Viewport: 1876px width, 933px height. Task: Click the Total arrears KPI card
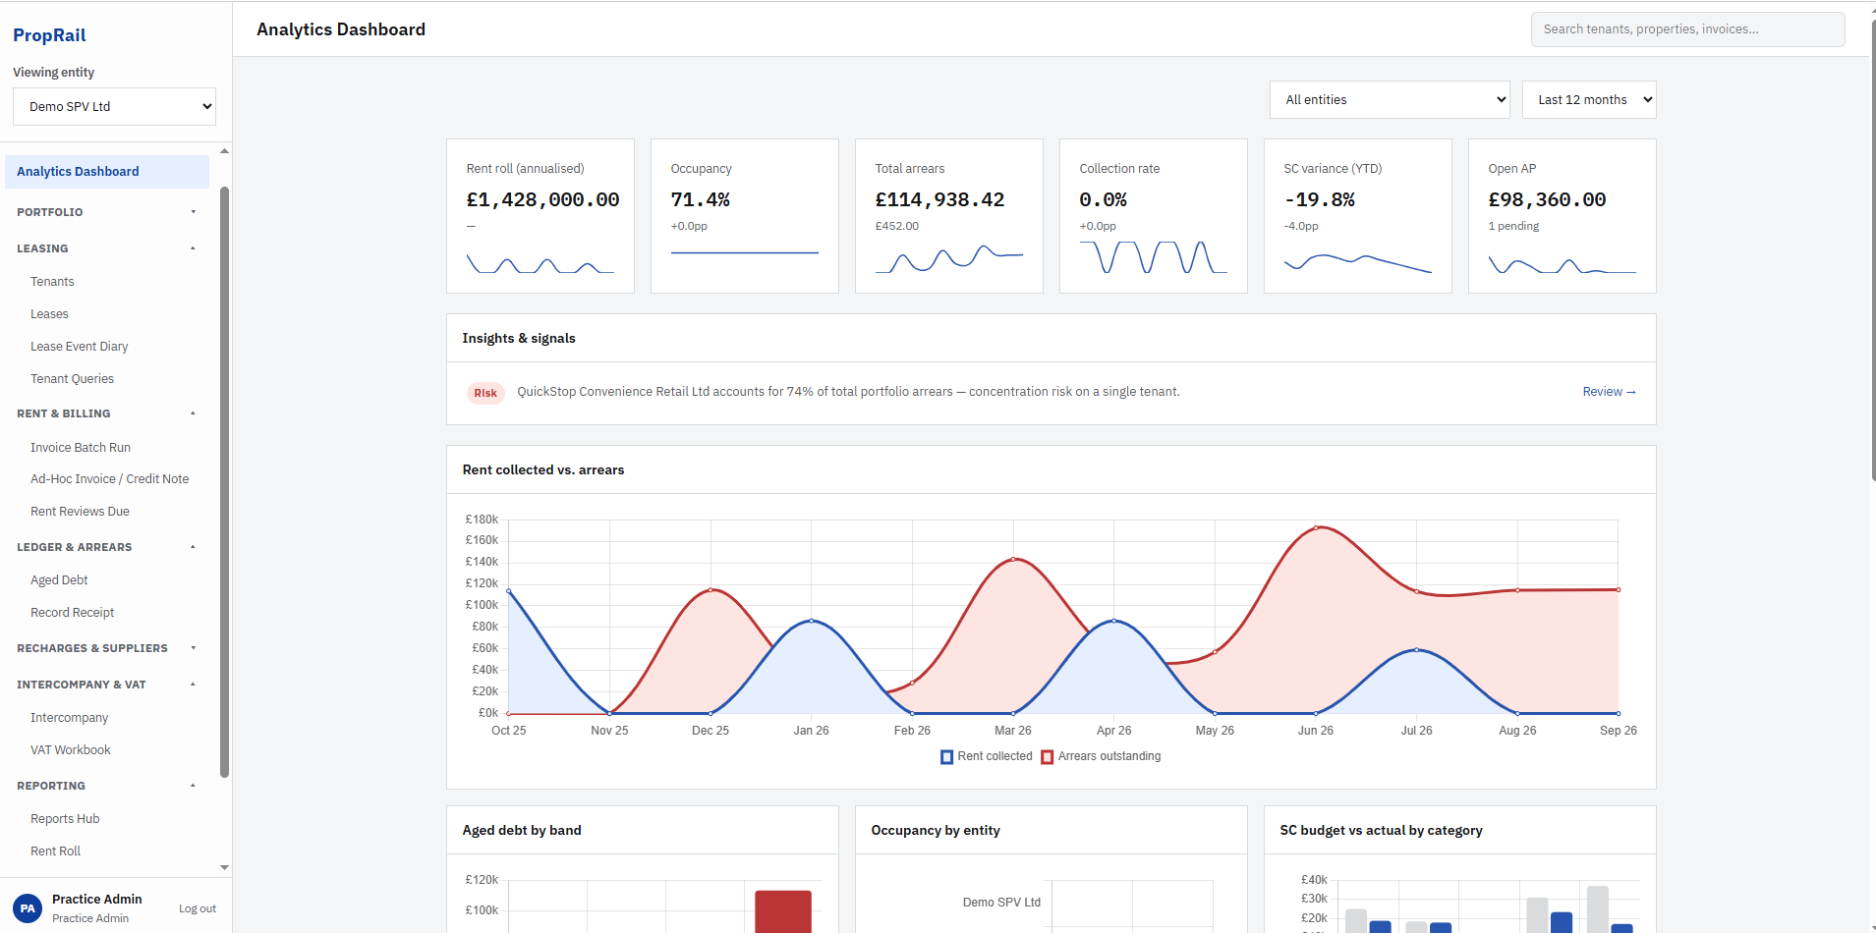[x=949, y=216]
